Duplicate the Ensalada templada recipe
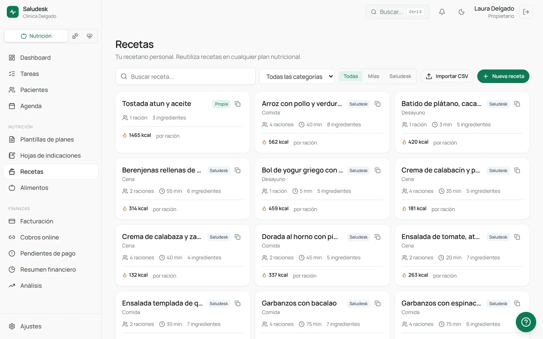Viewport: 543px width, 339px height. click(x=238, y=303)
